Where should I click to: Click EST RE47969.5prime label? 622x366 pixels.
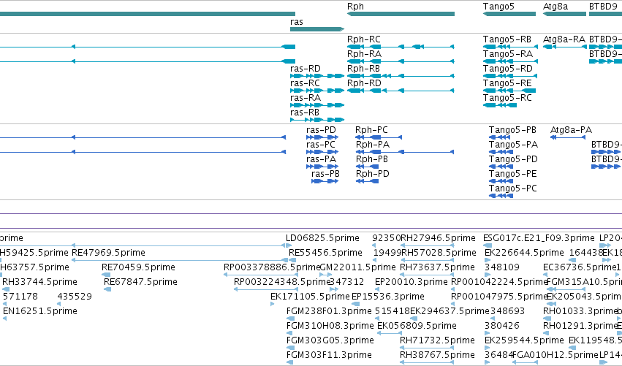pyautogui.click(x=108, y=253)
